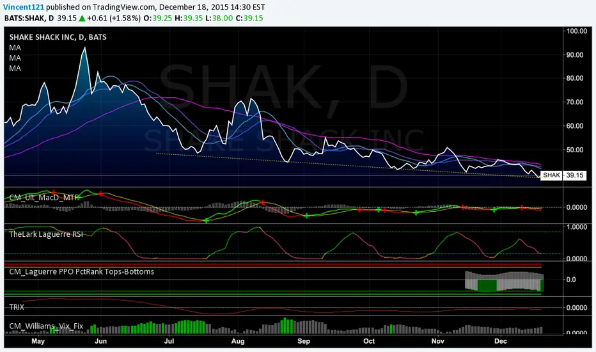Click the 0.0 PPO PctRank axis value

[571, 279]
